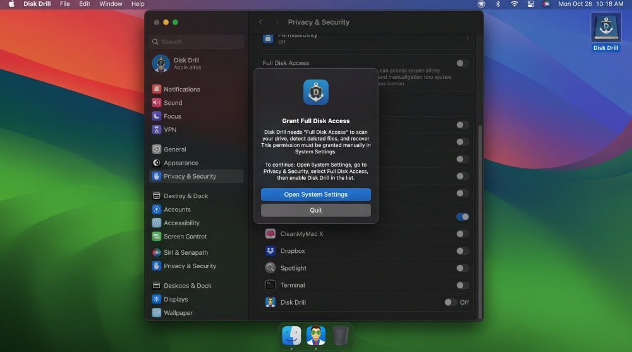Enable Disk Drill full disk access toggle
632x352 pixels.
tap(450, 302)
